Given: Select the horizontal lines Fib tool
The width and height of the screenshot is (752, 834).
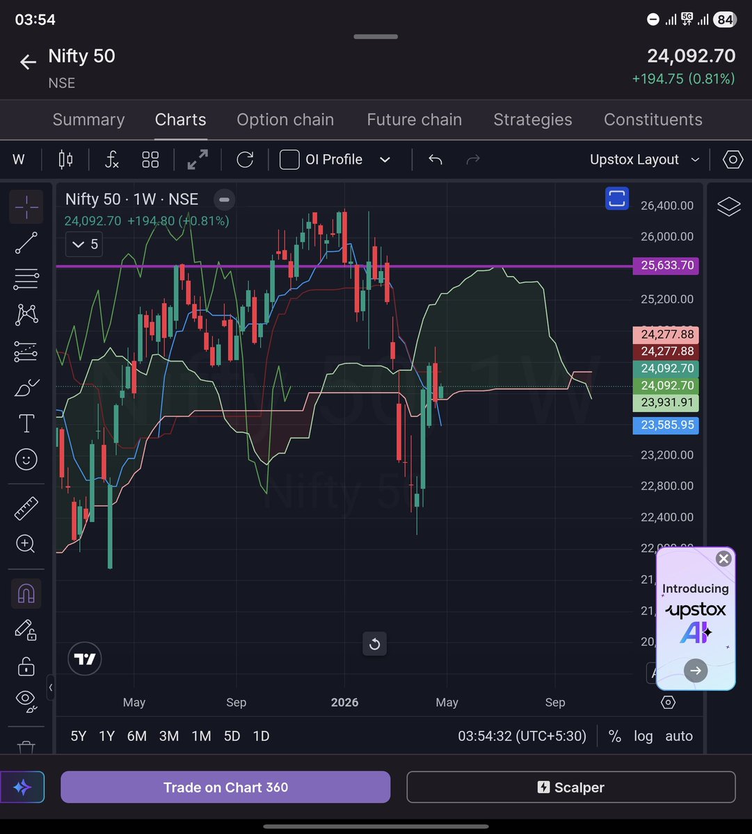Looking at the screenshot, I should pyautogui.click(x=26, y=279).
